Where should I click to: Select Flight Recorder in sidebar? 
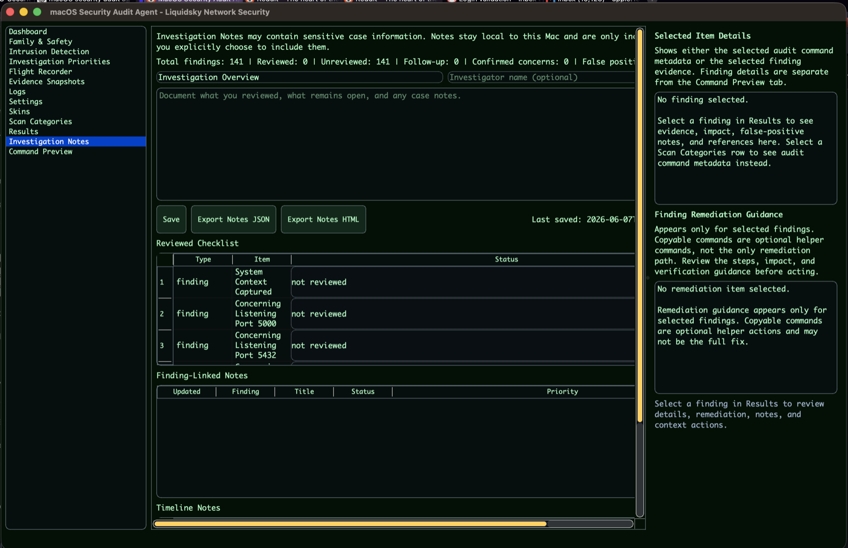tap(76, 72)
